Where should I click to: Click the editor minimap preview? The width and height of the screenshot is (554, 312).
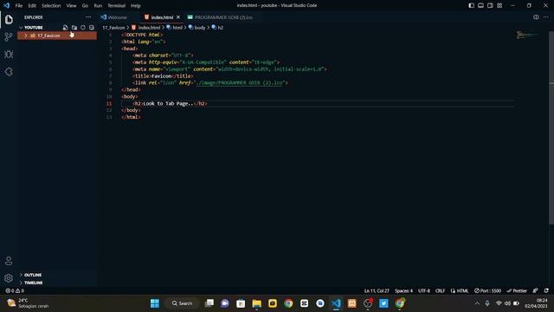[527, 35]
